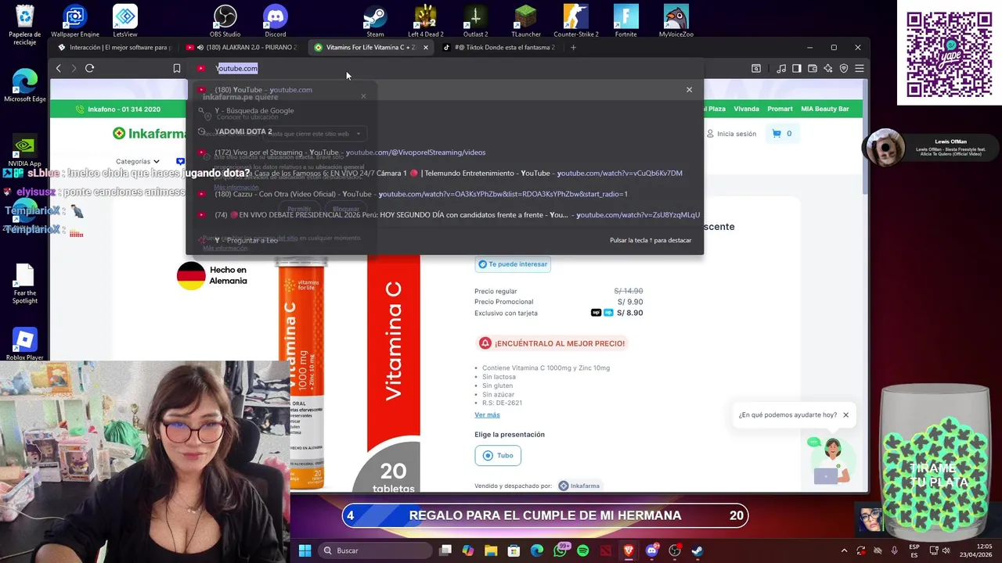Close the address suggestions dropdown
The width and height of the screenshot is (1002, 563).
(x=689, y=90)
